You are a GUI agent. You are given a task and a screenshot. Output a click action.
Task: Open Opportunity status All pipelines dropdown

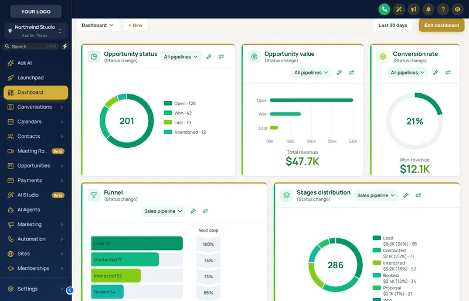coord(181,56)
